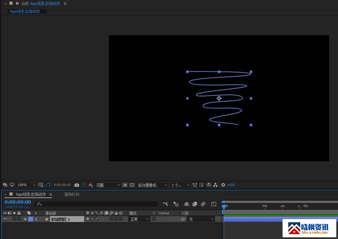This screenshot has width=338, height=239.
Task: Click the label tag column header icon
Action: coord(29,213)
